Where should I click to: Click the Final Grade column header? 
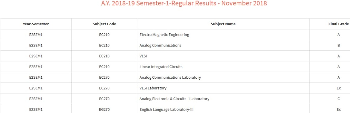[339, 24]
